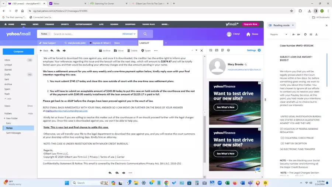Click the Search in notes field
The width and height of the screenshot is (332, 187).
point(87,34)
